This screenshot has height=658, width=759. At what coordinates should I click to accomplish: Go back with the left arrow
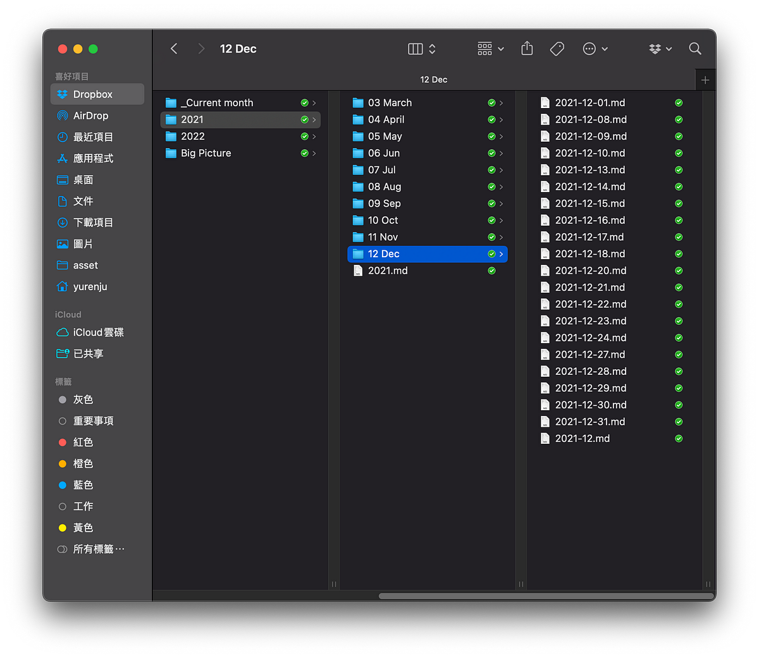coord(174,49)
